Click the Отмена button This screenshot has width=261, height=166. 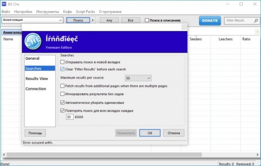coord(174,133)
